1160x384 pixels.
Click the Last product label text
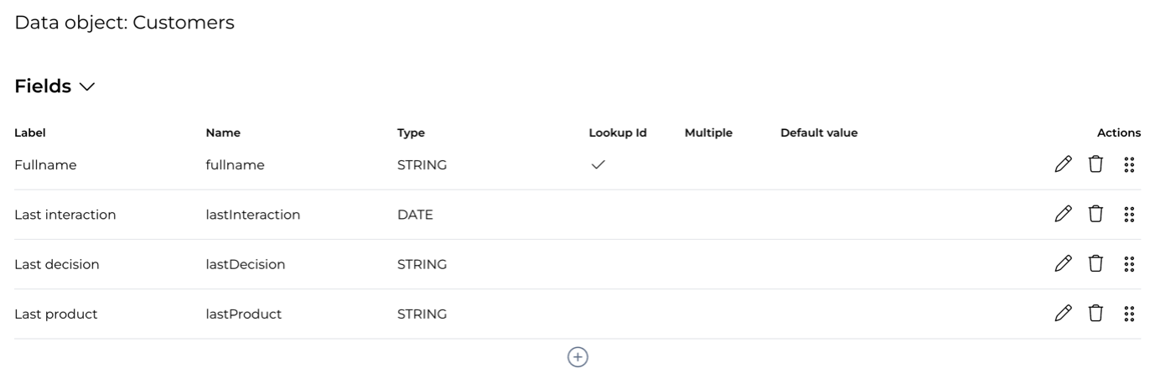click(x=56, y=314)
